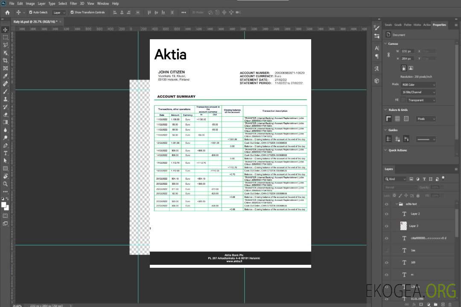Select the Rectangle shape tool

click(x=5, y=168)
